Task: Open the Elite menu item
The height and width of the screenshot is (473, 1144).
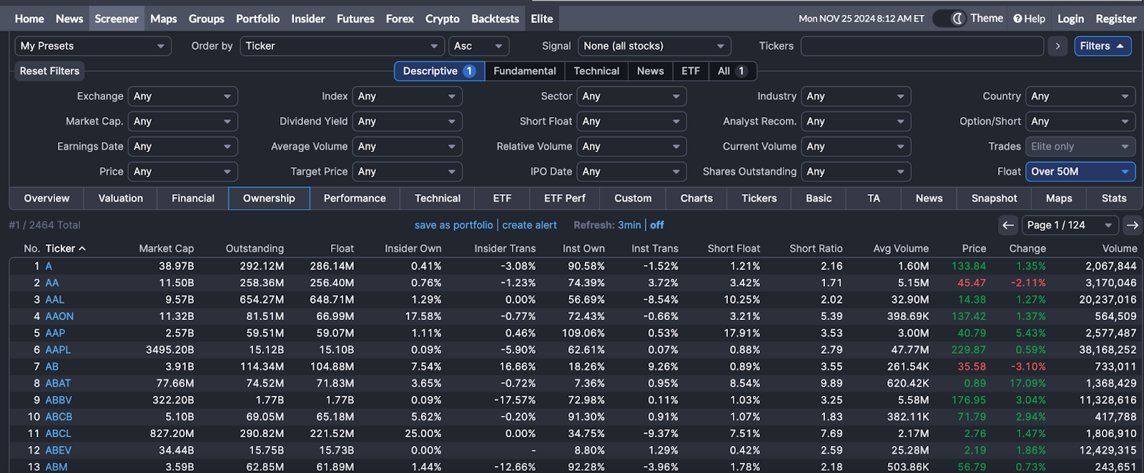Action: point(542,19)
